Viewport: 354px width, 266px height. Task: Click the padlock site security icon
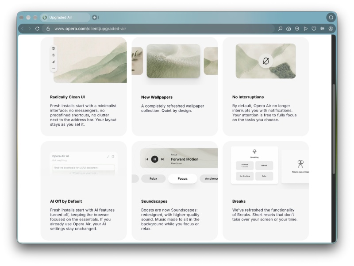coord(48,29)
